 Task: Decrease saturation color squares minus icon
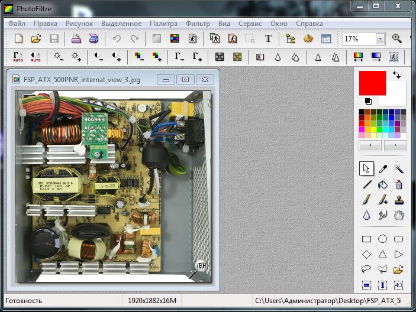[x=139, y=57]
